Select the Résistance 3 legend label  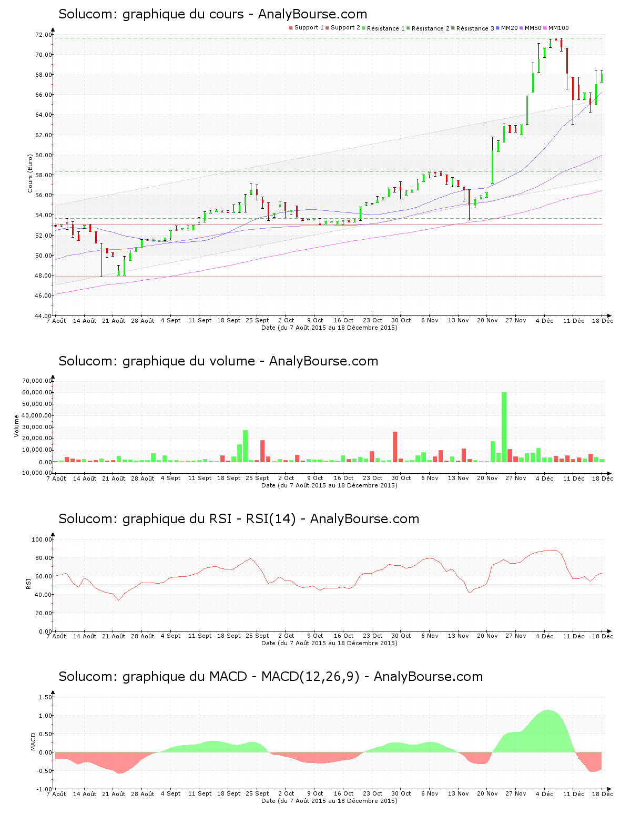[x=475, y=28]
